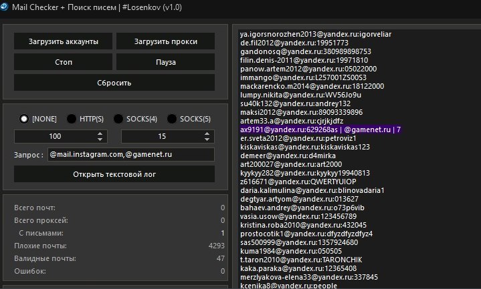Click the Mail Checker app icon in title bar

(x=4, y=7)
